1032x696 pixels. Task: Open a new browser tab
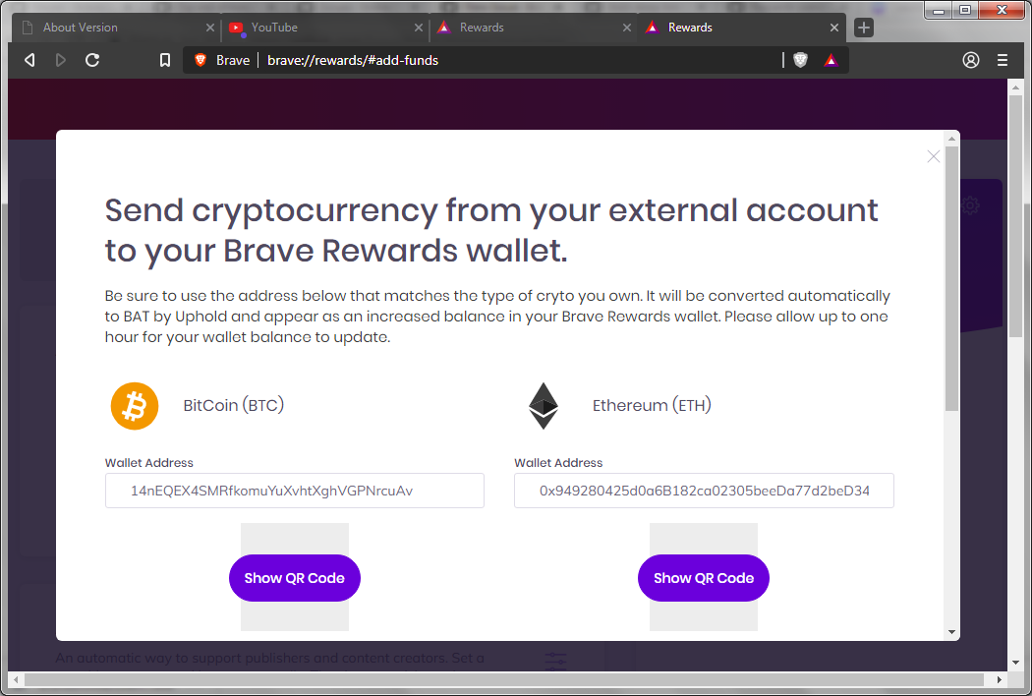863,28
